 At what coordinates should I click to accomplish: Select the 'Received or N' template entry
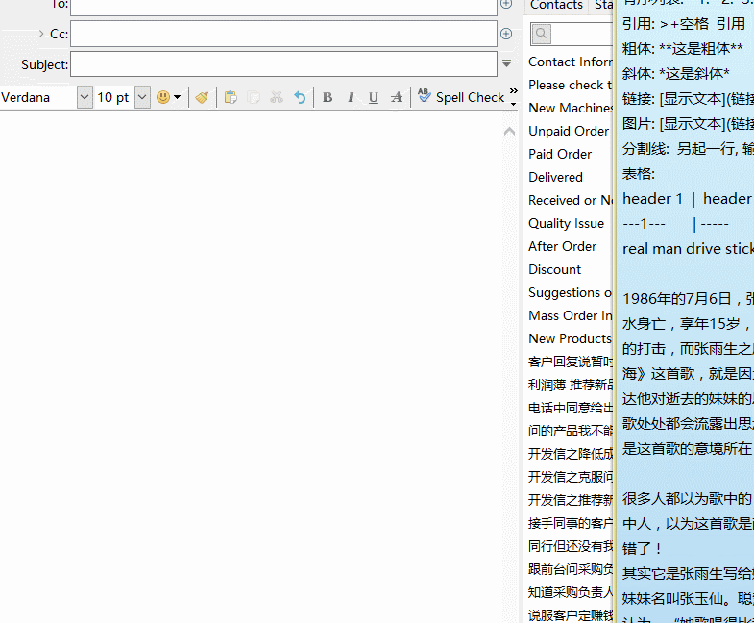point(571,201)
